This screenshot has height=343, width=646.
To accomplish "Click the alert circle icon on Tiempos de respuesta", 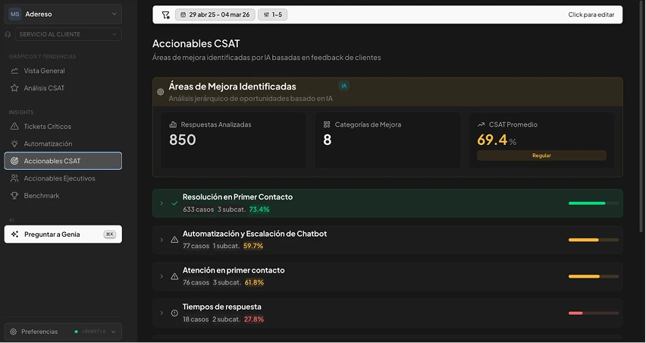I will point(174,313).
